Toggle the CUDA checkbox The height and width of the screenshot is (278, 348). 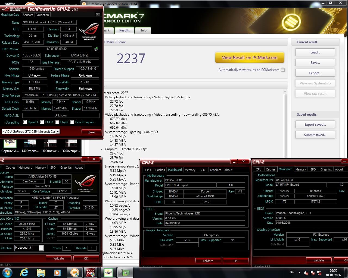coord(42,122)
